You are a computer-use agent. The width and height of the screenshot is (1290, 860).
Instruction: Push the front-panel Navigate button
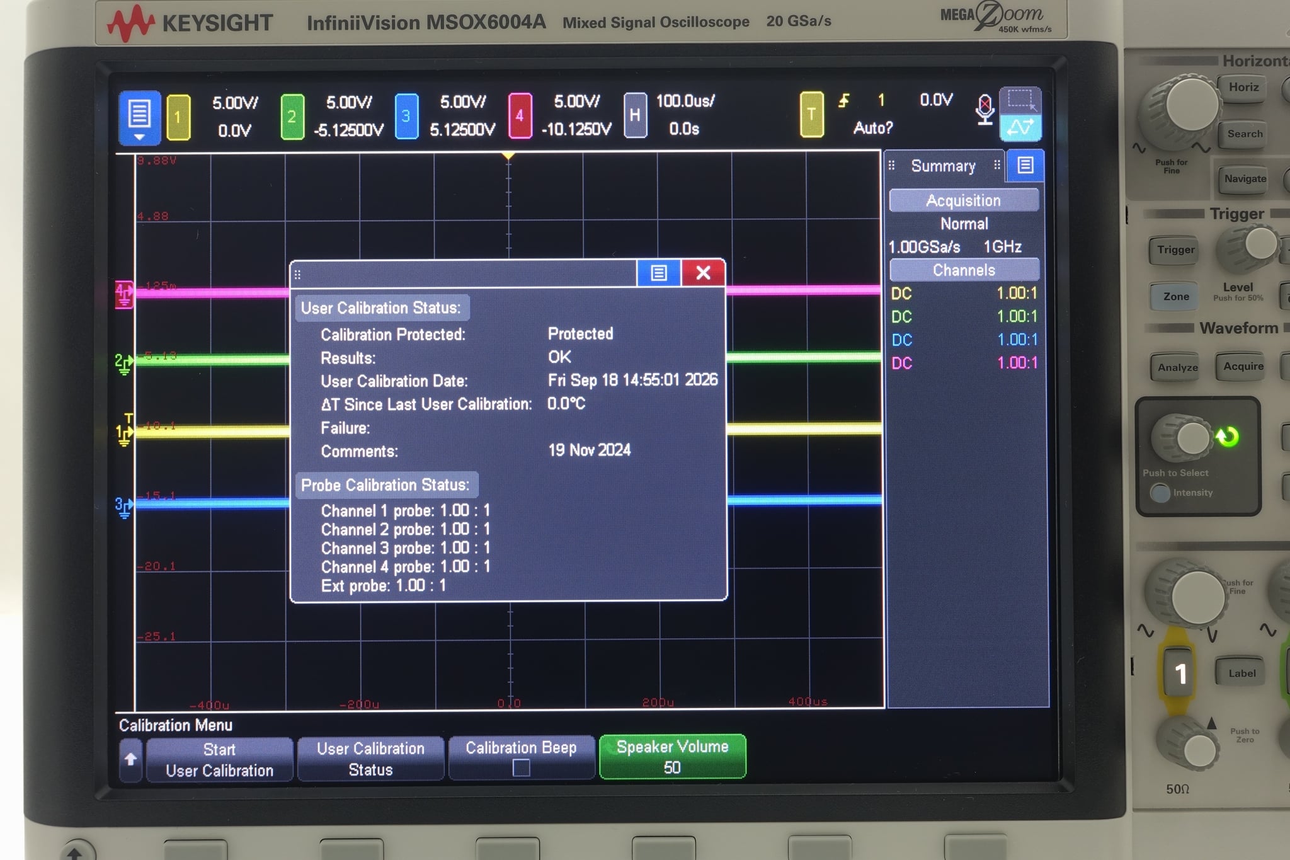coord(1245,179)
